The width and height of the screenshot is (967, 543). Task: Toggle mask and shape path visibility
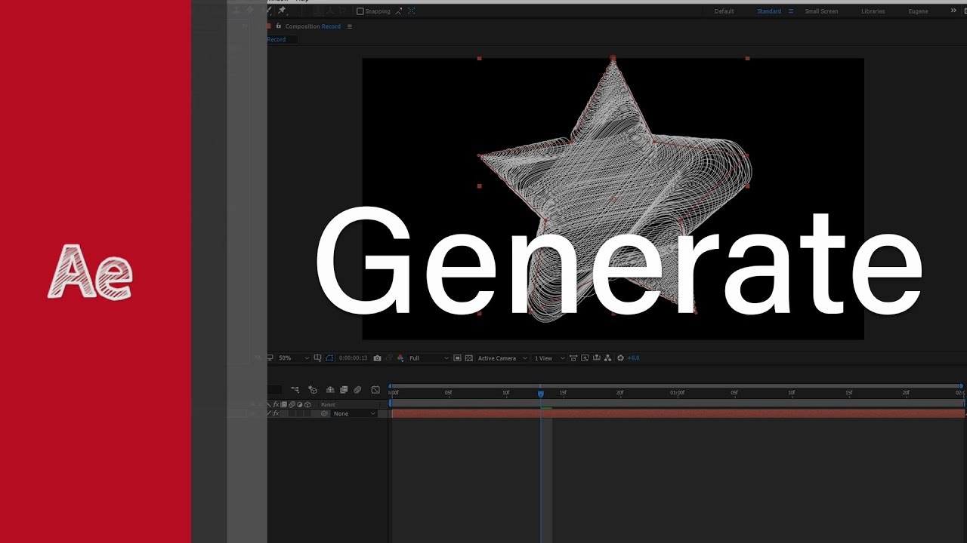click(x=329, y=358)
